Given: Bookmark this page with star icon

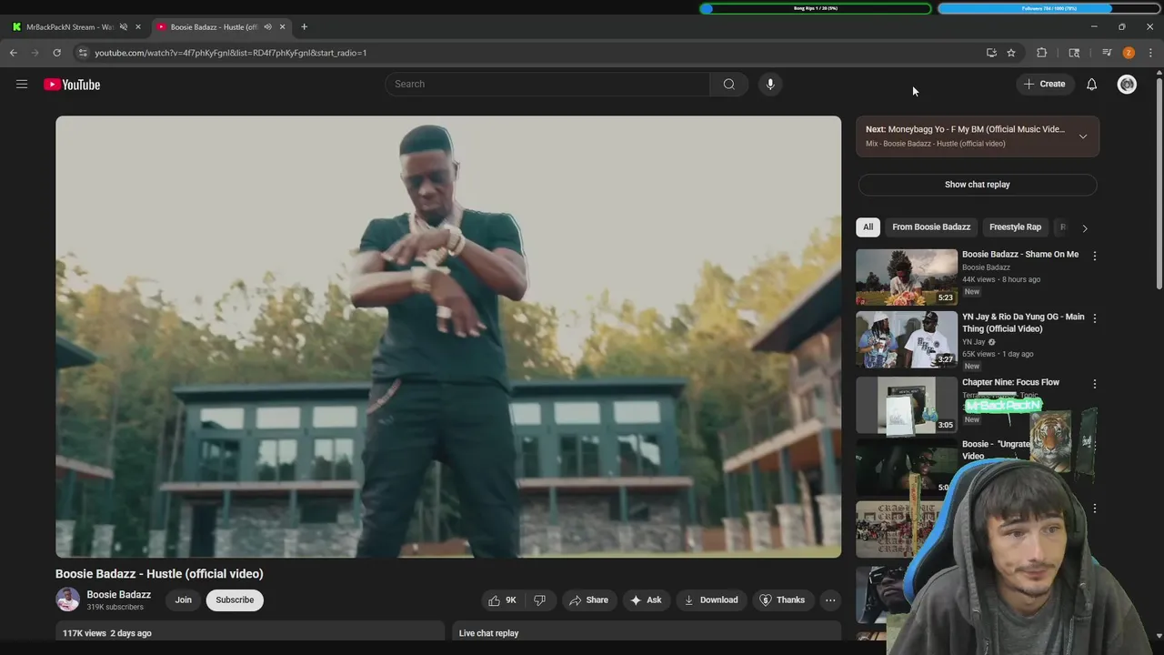Looking at the screenshot, I should pos(1010,53).
